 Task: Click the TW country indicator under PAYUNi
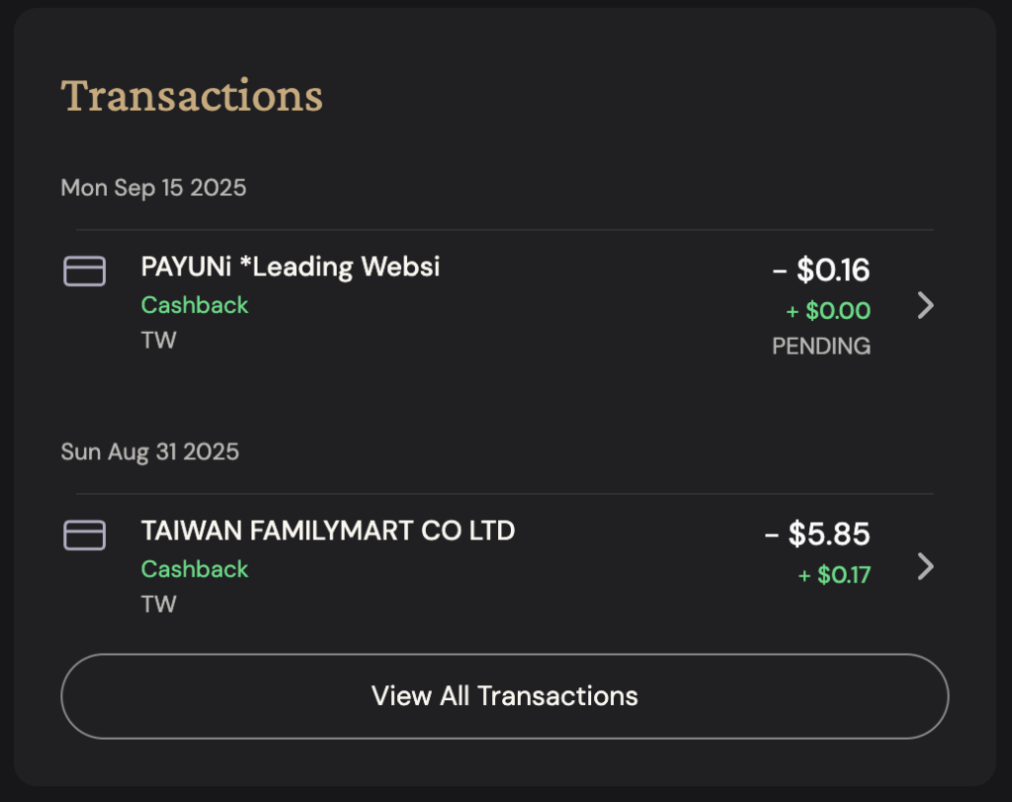pos(159,341)
